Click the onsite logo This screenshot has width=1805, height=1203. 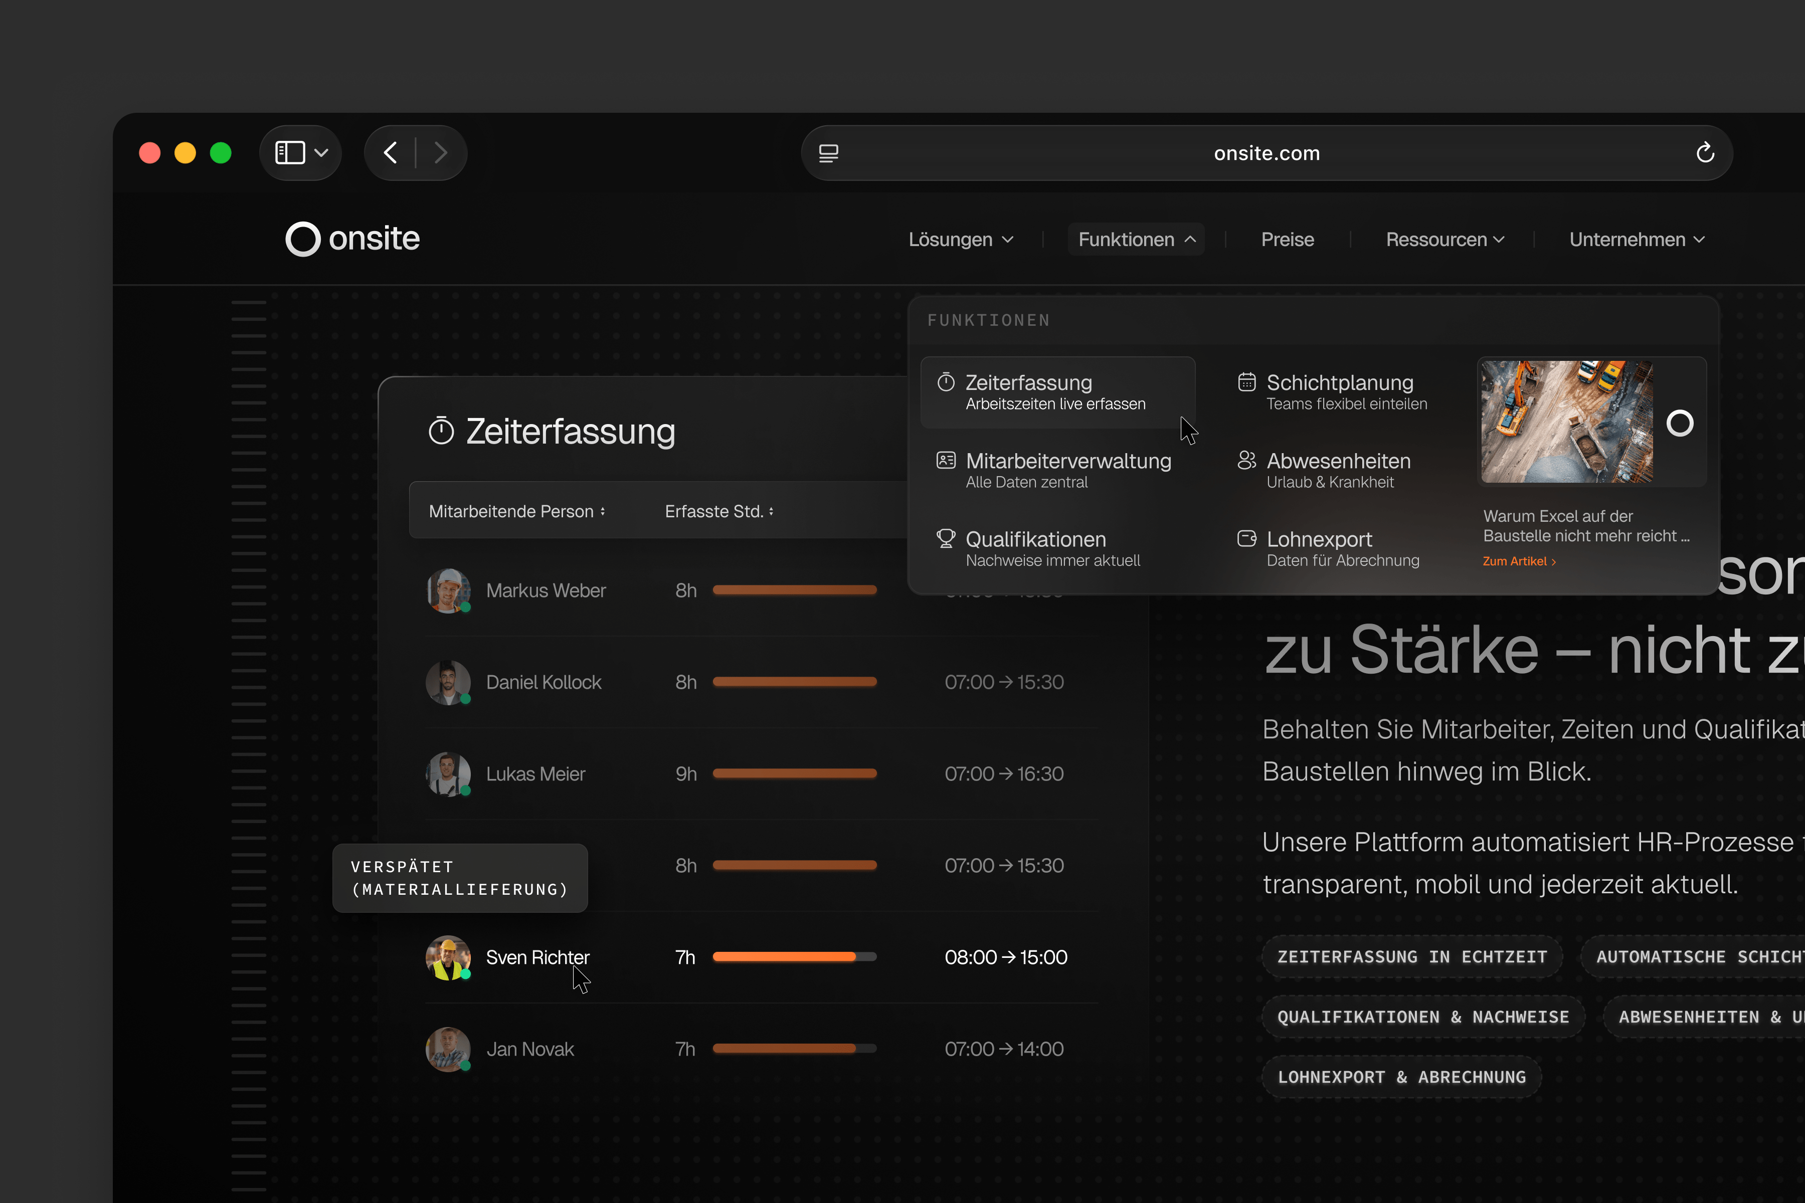(352, 239)
